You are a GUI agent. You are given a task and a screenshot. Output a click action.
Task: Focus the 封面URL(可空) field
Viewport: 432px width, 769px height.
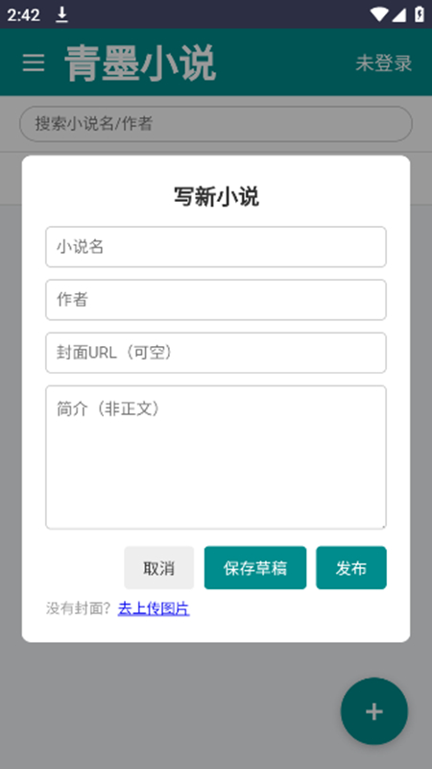(x=216, y=353)
